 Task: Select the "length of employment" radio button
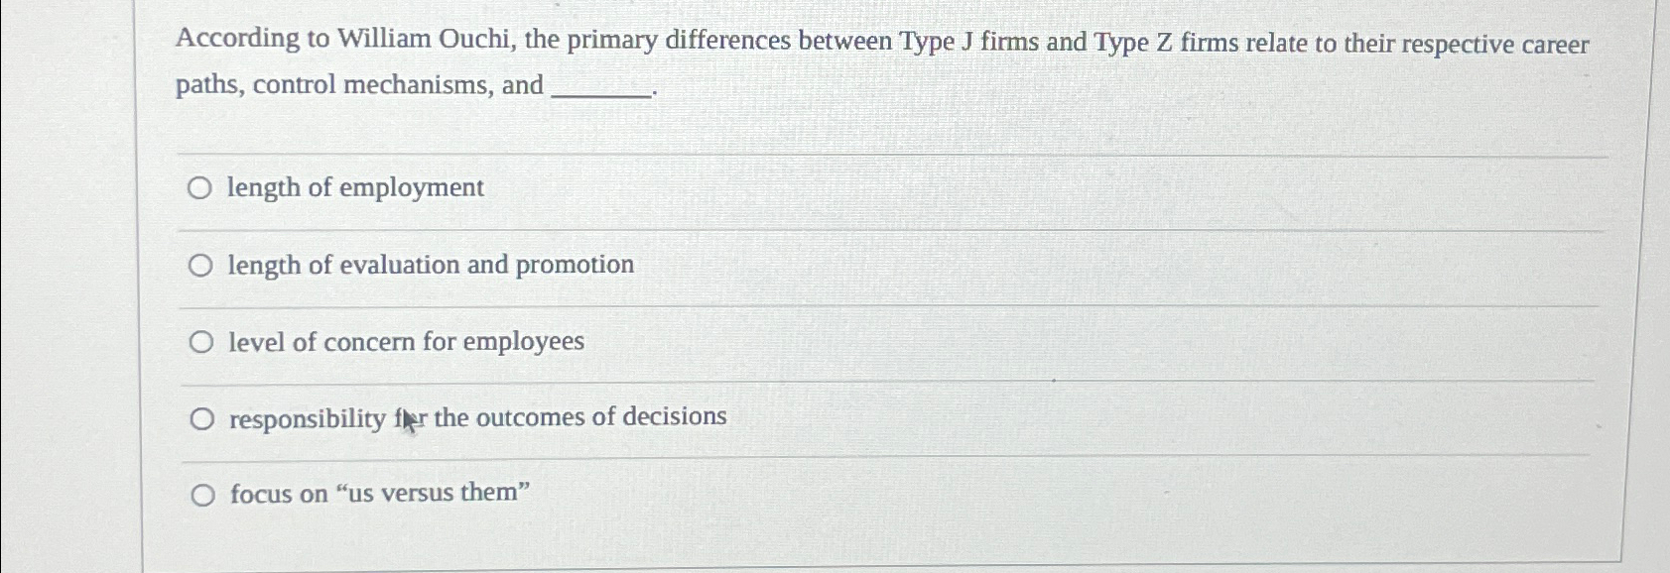point(201,187)
